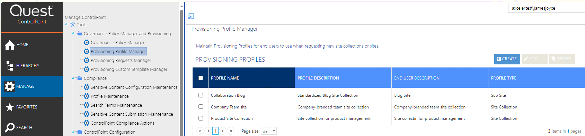Open Provisioning Custom Template Manager tree item
This screenshot has width=585, height=136.
(129, 69)
